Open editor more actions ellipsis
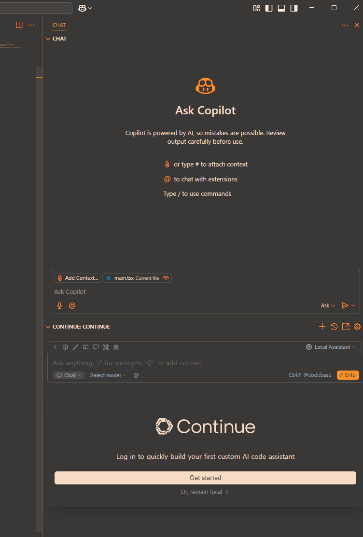The width and height of the screenshot is (363, 537). pyautogui.click(x=31, y=25)
